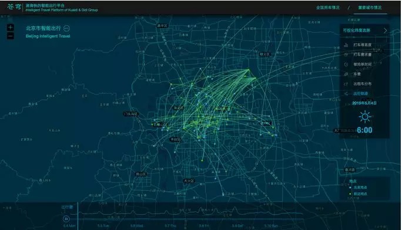Jump to 5.7 Thu on timeline

click(x=170, y=226)
